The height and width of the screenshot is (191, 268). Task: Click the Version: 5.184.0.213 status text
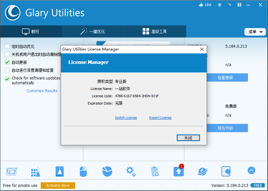[x=230, y=186]
